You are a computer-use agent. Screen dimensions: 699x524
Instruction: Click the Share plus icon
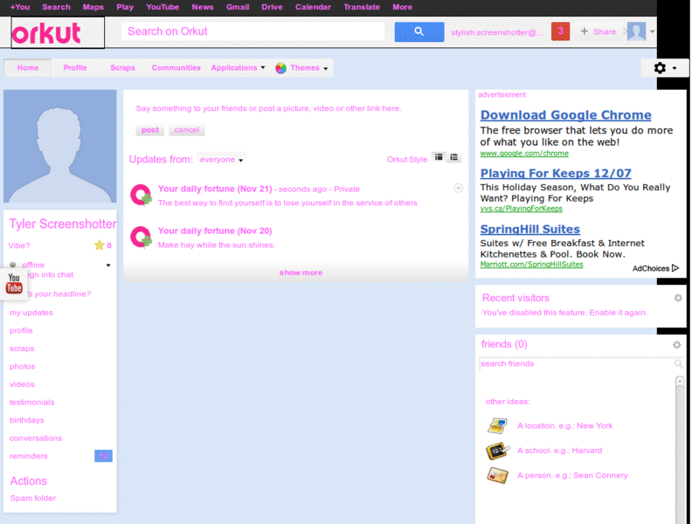pos(584,31)
